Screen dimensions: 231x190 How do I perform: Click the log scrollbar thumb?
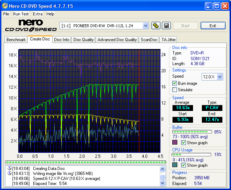click(x=162, y=177)
